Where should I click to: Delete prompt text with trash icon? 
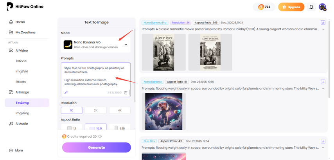click(x=126, y=92)
